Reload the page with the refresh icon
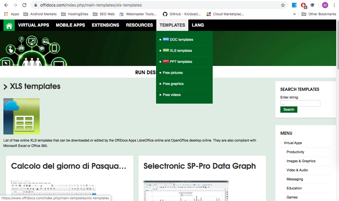339x201 pixels. (x=24, y=5)
